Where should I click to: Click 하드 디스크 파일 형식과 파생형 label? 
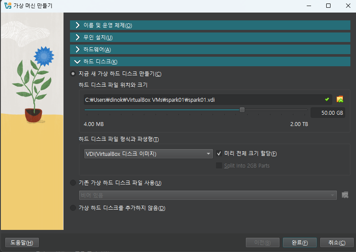[x=119, y=139]
